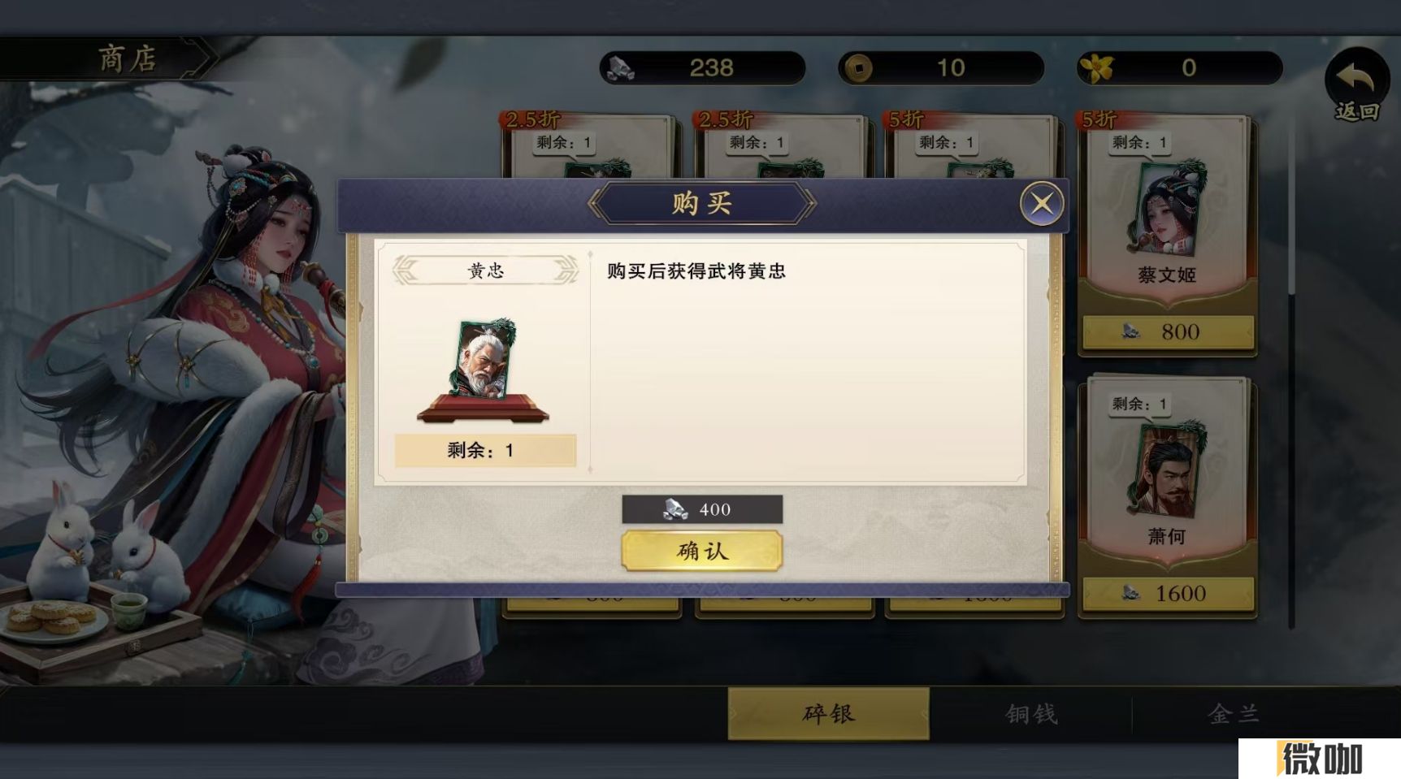Click the 400 silver price label in dialog

coord(702,509)
